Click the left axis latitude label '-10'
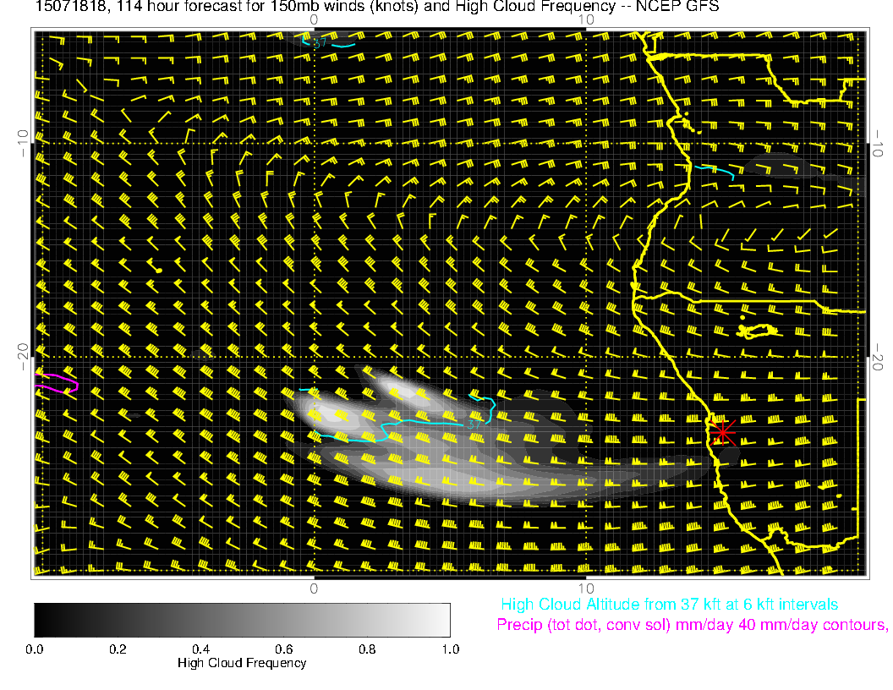The height and width of the screenshot is (690, 893). (x=23, y=142)
